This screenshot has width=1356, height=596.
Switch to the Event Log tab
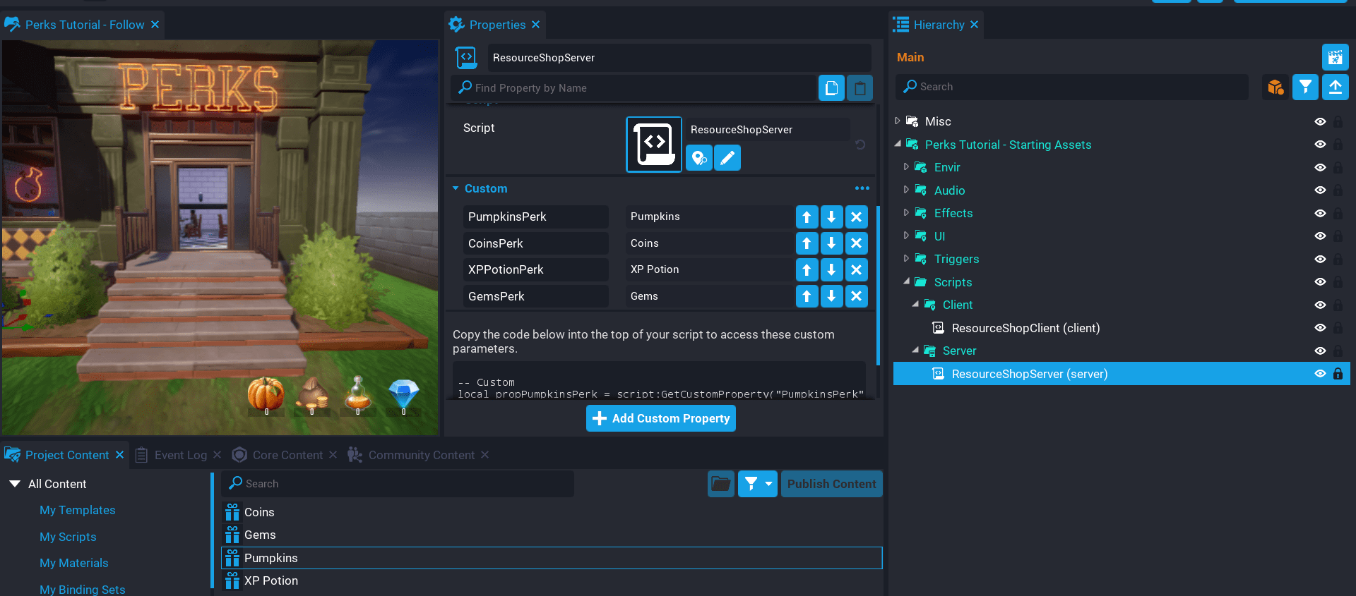pos(180,455)
